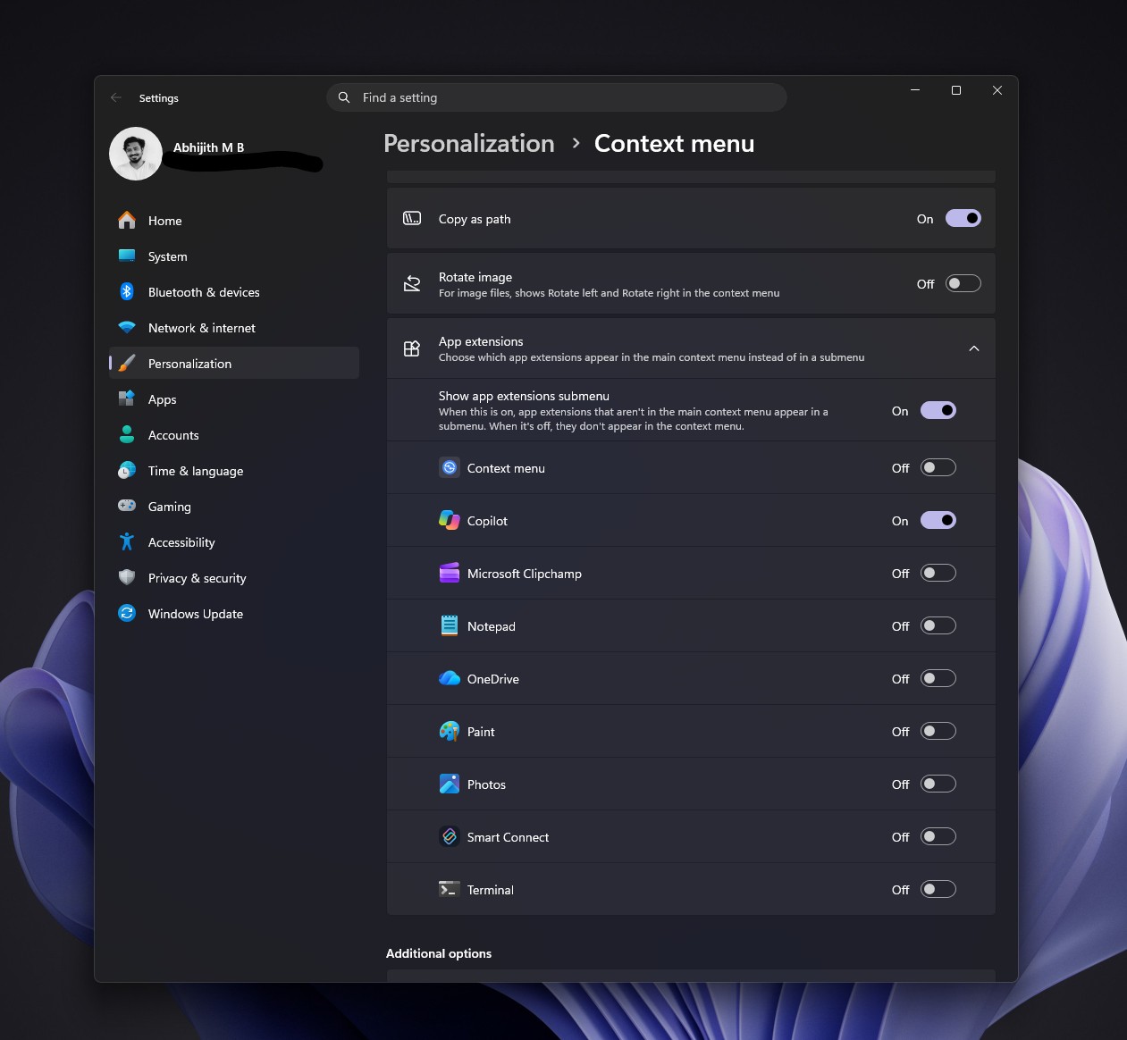Viewport: 1127px width, 1040px height.
Task: Open Network & internet settings
Action: click(234, 327)
